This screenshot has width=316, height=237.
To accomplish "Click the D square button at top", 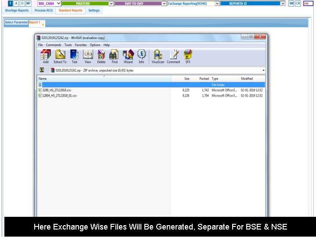I will coord(22,4).
